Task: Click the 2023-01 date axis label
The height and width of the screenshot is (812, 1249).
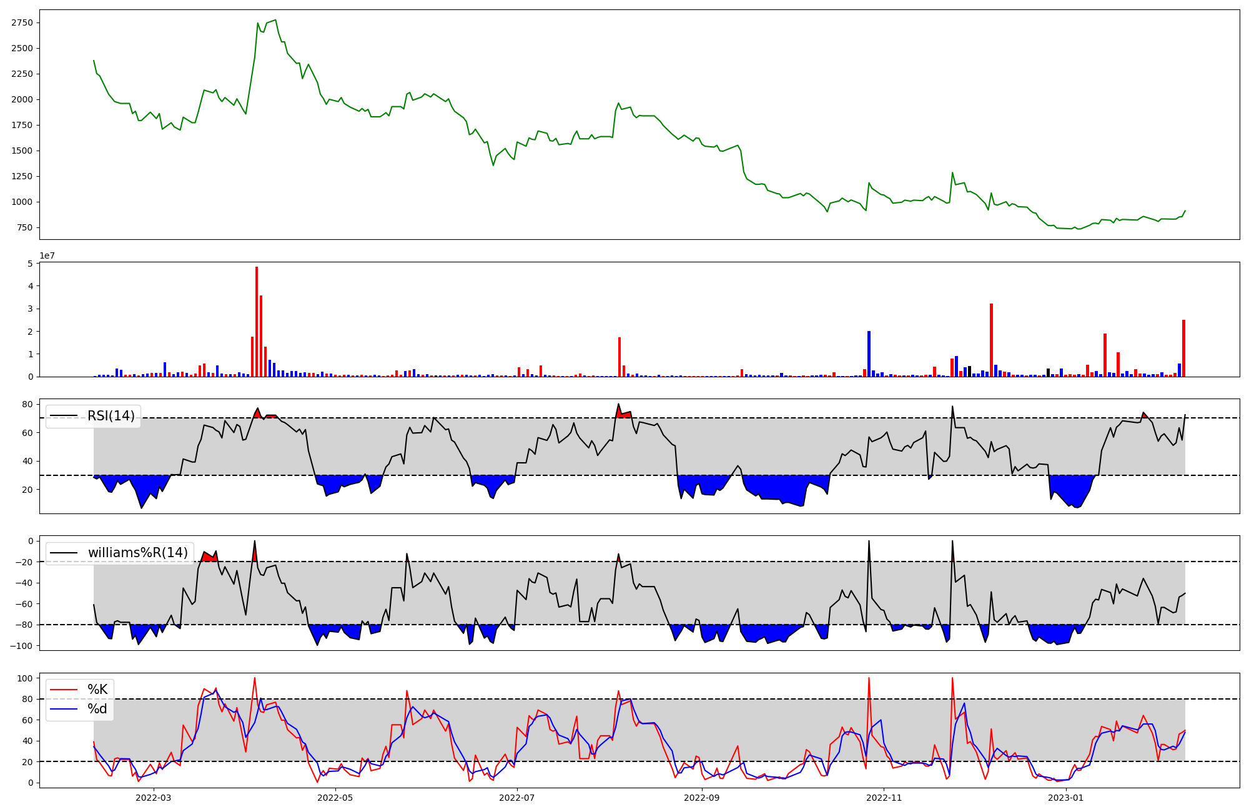Action: tap(1066, 798)
